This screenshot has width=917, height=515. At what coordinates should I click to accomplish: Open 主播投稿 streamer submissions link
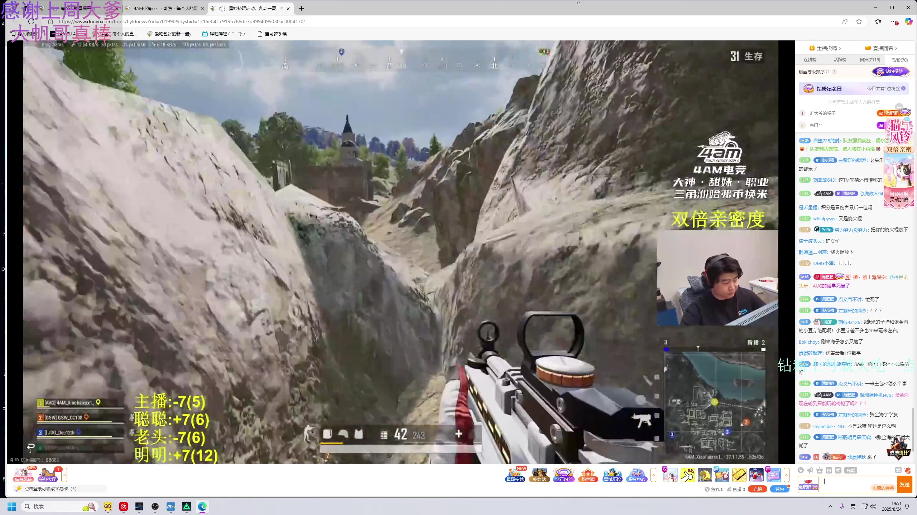coord(825,48)
